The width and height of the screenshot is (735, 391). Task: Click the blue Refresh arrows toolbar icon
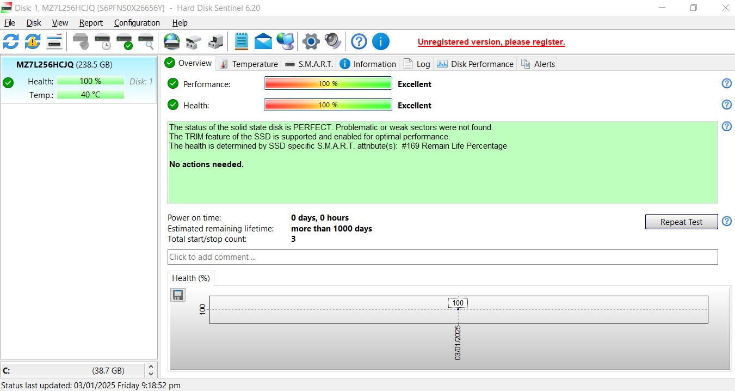[x=11, y=41]
